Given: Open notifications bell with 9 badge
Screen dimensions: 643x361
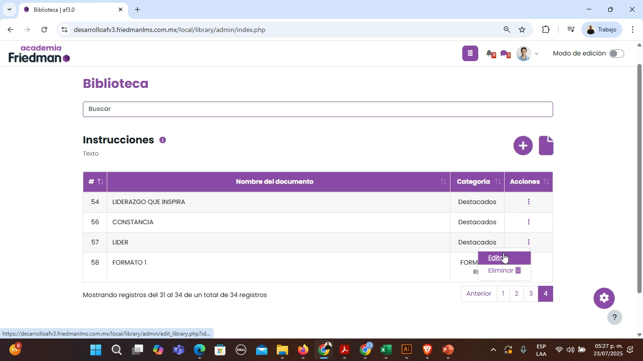Looking at the screenshot, I should click(490, 54).
